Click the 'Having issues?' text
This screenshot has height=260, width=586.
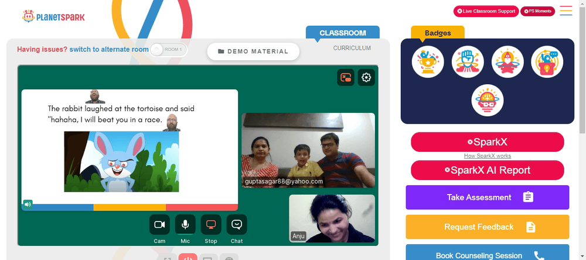42,50
